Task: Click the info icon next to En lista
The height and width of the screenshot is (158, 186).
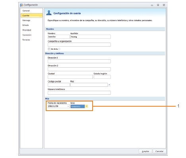Action: pos(59,49)
